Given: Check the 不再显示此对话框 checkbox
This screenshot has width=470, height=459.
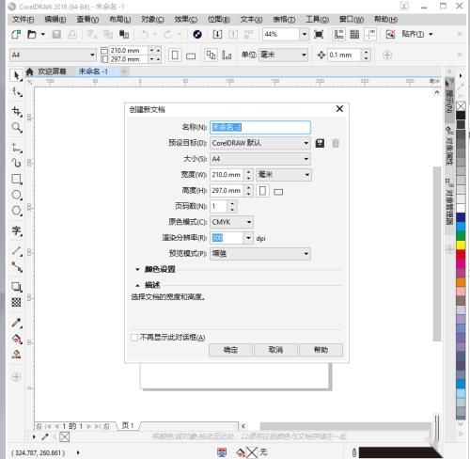Looking at the screenshot, I should coord(134,338).
